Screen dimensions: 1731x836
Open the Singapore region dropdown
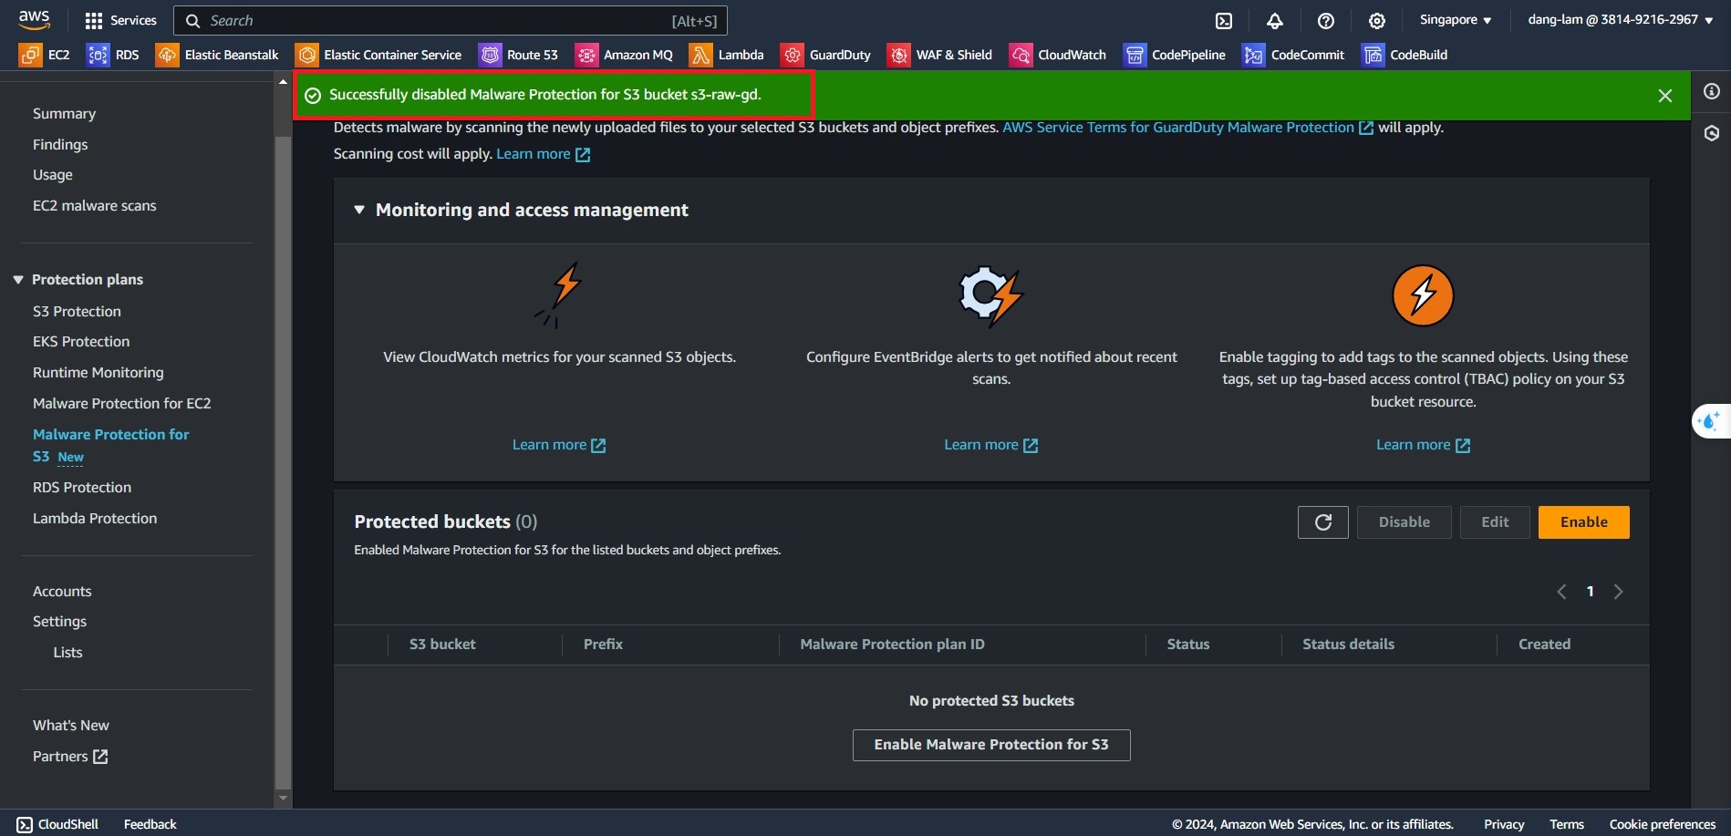[x=1455, y=20]
